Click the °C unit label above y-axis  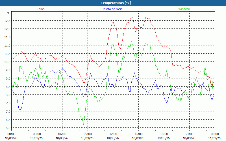(x=8, y=13)
